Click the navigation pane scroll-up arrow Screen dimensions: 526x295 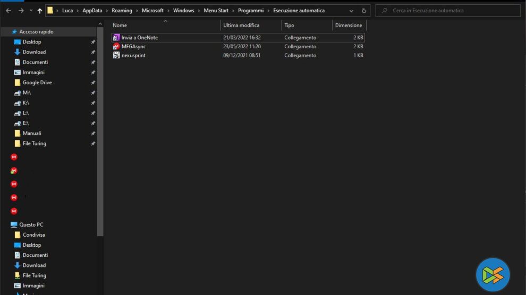100,24
